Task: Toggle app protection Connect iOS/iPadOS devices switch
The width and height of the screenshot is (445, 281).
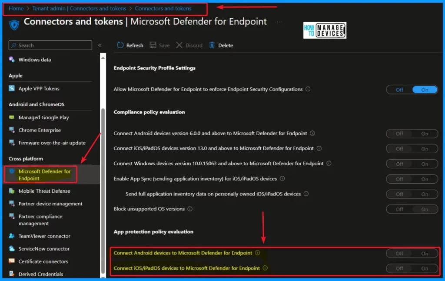Action: (x=412, y=268)
